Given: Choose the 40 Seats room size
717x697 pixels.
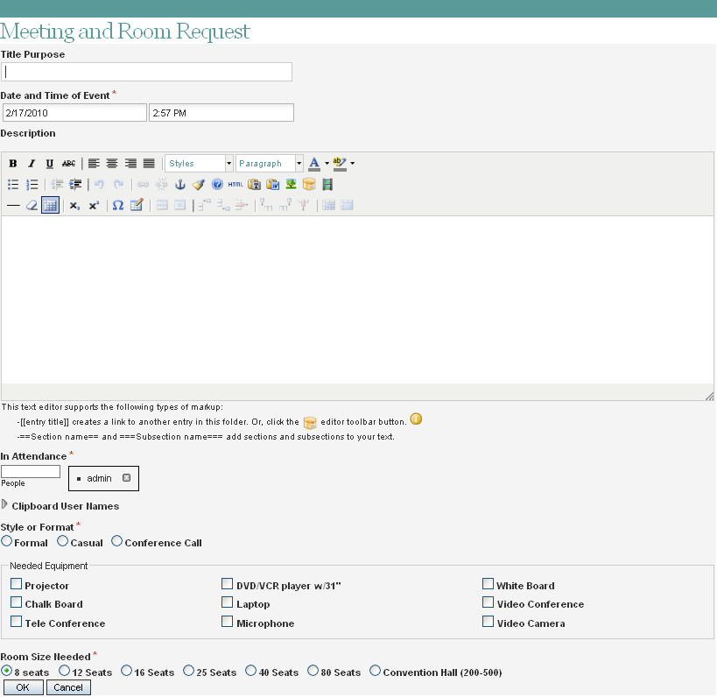Looking at the screenshot, I should click(x=250, y=670).
